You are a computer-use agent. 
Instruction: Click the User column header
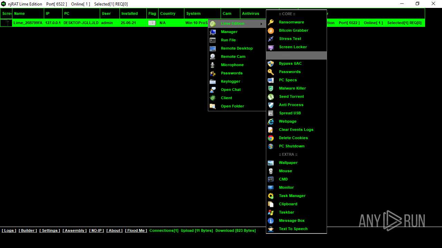pyautogui.click(x=109, y=13)
